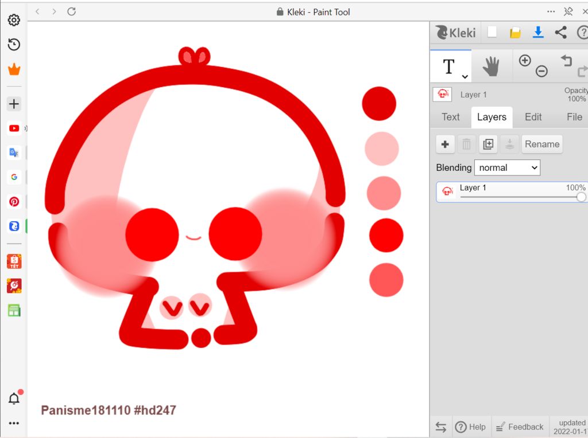Reload the Kleki page
The width and height of the screenshot is (588, 438).
(x=72, y=11)
